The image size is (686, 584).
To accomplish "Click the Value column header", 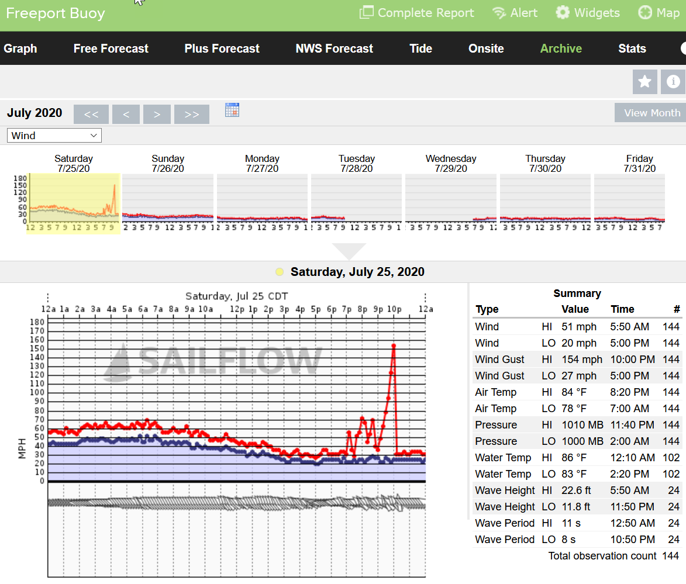I will coord(575,309).
